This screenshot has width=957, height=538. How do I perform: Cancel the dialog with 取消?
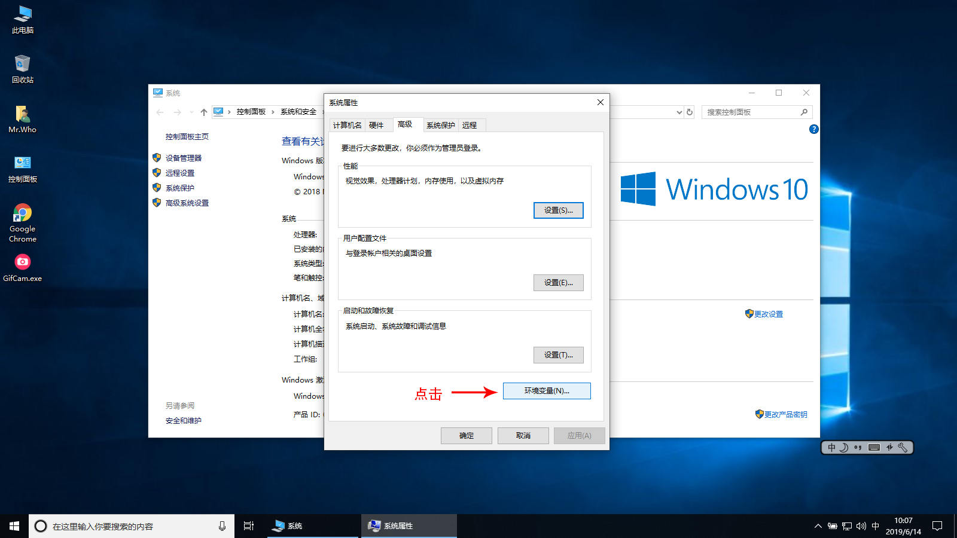pos(523,436)
